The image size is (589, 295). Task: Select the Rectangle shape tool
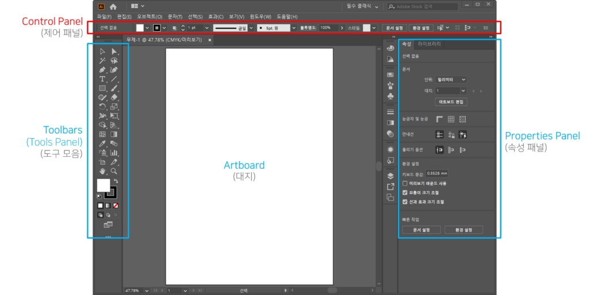102,88
